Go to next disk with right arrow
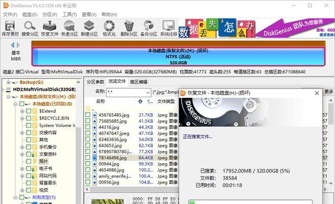The width and height of the screenshot is (335, 204). tap(18, 45)
